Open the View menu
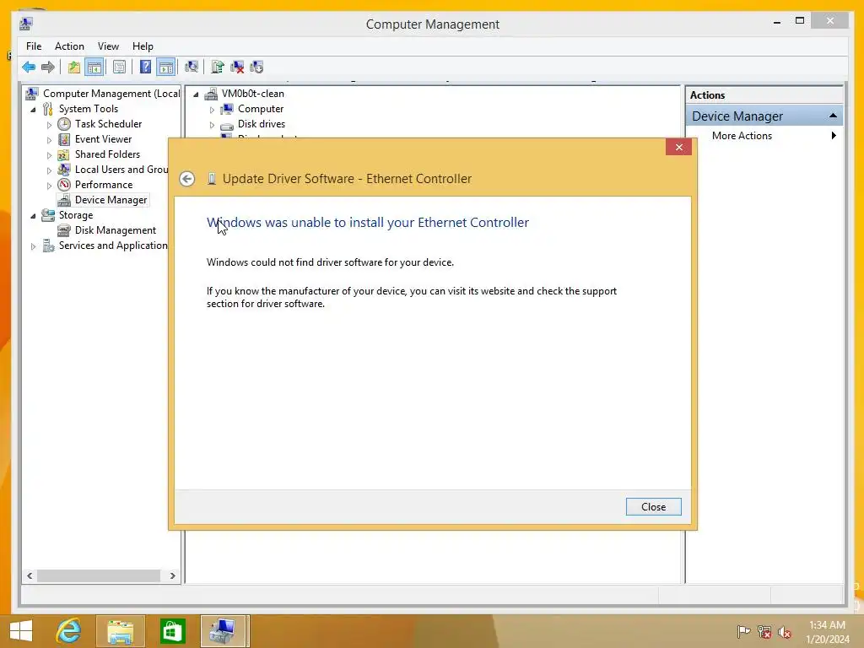The height and width of the screenshot is (648, 864). tap(108, 46)
